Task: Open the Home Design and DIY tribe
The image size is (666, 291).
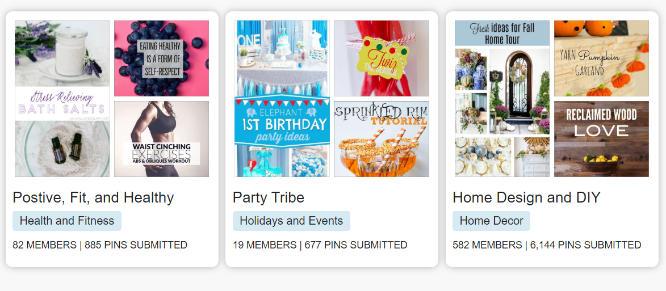Action: (526, 197)
